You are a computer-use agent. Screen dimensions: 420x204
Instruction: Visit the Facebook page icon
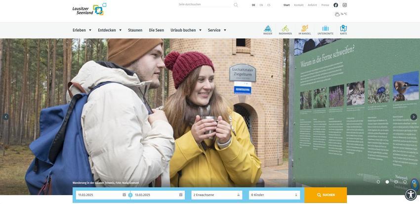336,5
